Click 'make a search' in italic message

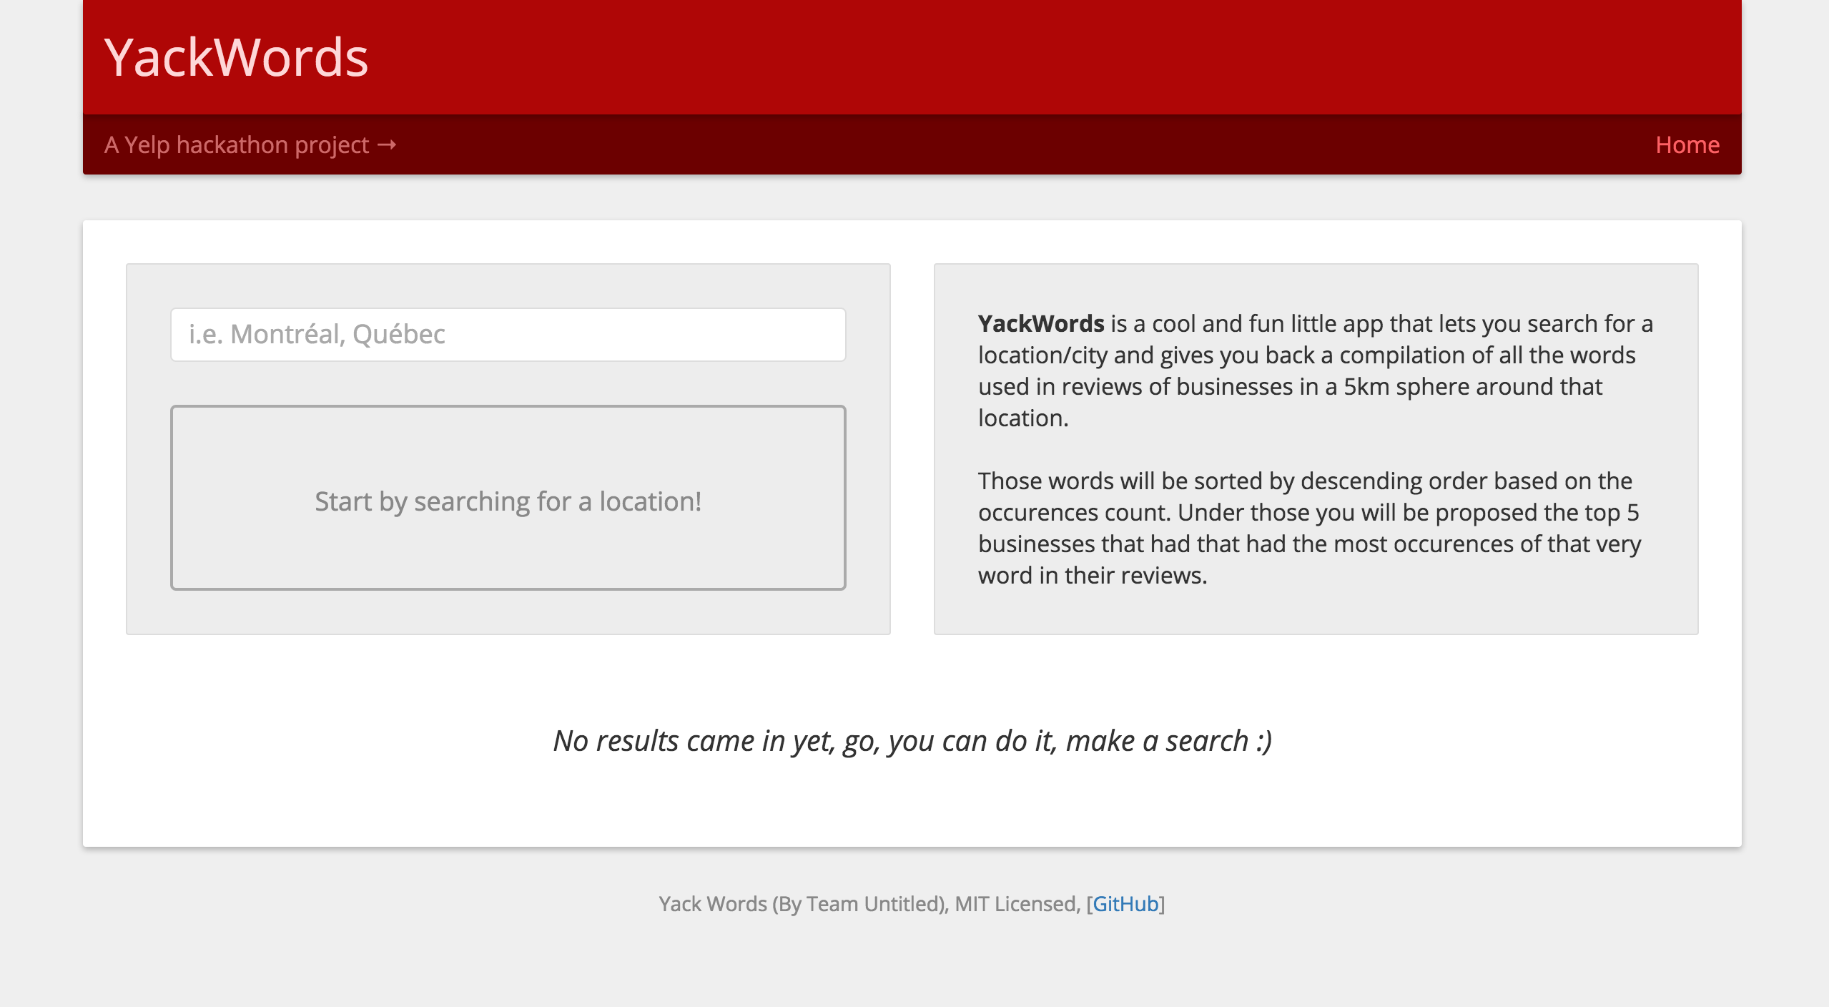tap(1157, 741)
